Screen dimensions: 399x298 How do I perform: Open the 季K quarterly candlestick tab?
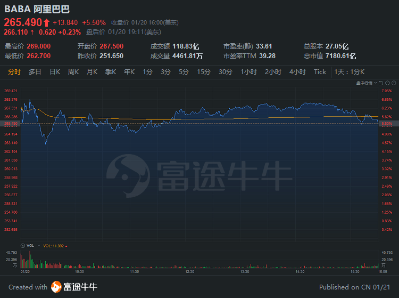(111, 72)
